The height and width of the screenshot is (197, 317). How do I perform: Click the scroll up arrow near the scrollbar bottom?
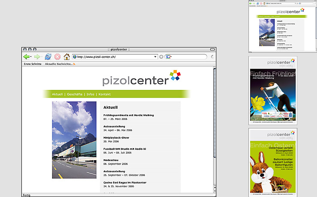(215, 188)
